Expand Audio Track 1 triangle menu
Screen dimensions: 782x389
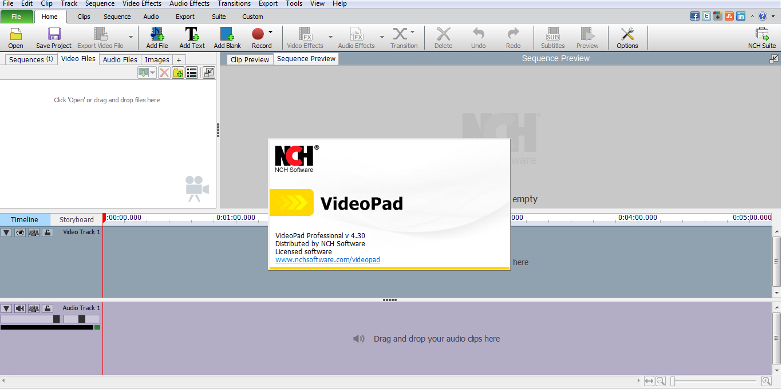(6, 308)
